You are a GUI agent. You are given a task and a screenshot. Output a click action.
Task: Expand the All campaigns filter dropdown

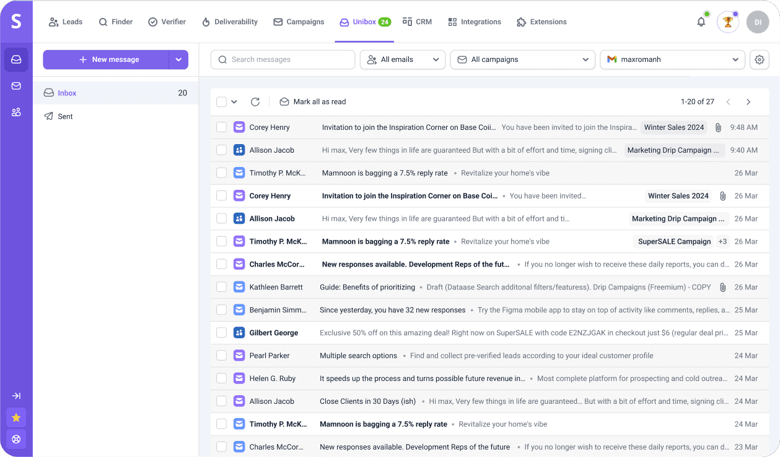pyautogui.click(x=522, y=60)
